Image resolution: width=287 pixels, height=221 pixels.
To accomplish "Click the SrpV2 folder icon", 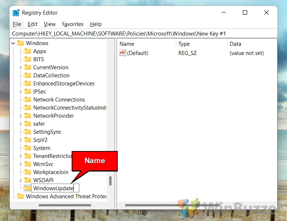I will [28, 140].
